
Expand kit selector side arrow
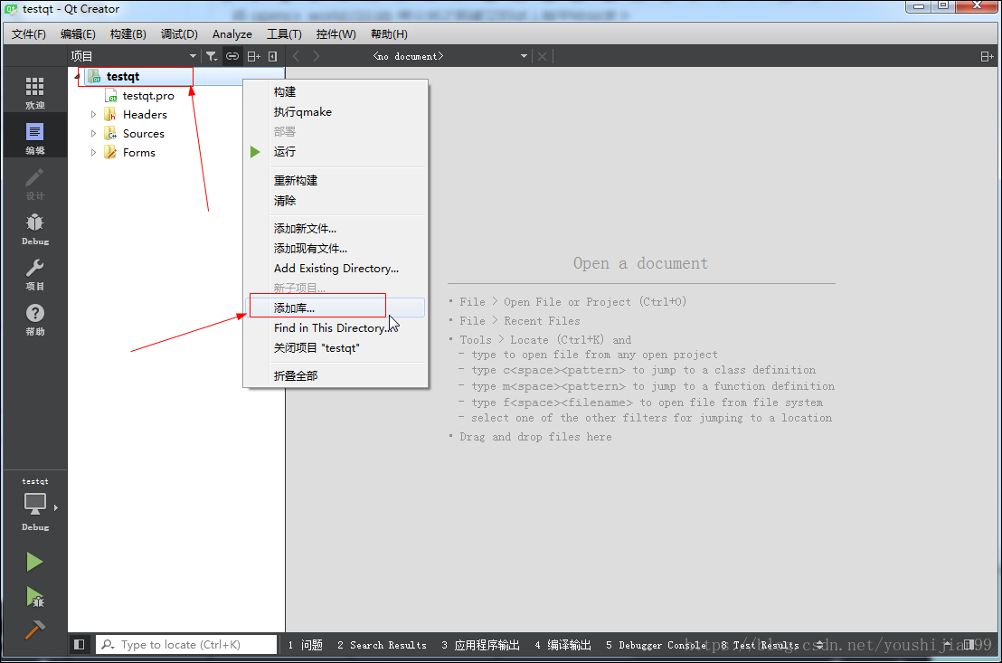click(56, 507)
